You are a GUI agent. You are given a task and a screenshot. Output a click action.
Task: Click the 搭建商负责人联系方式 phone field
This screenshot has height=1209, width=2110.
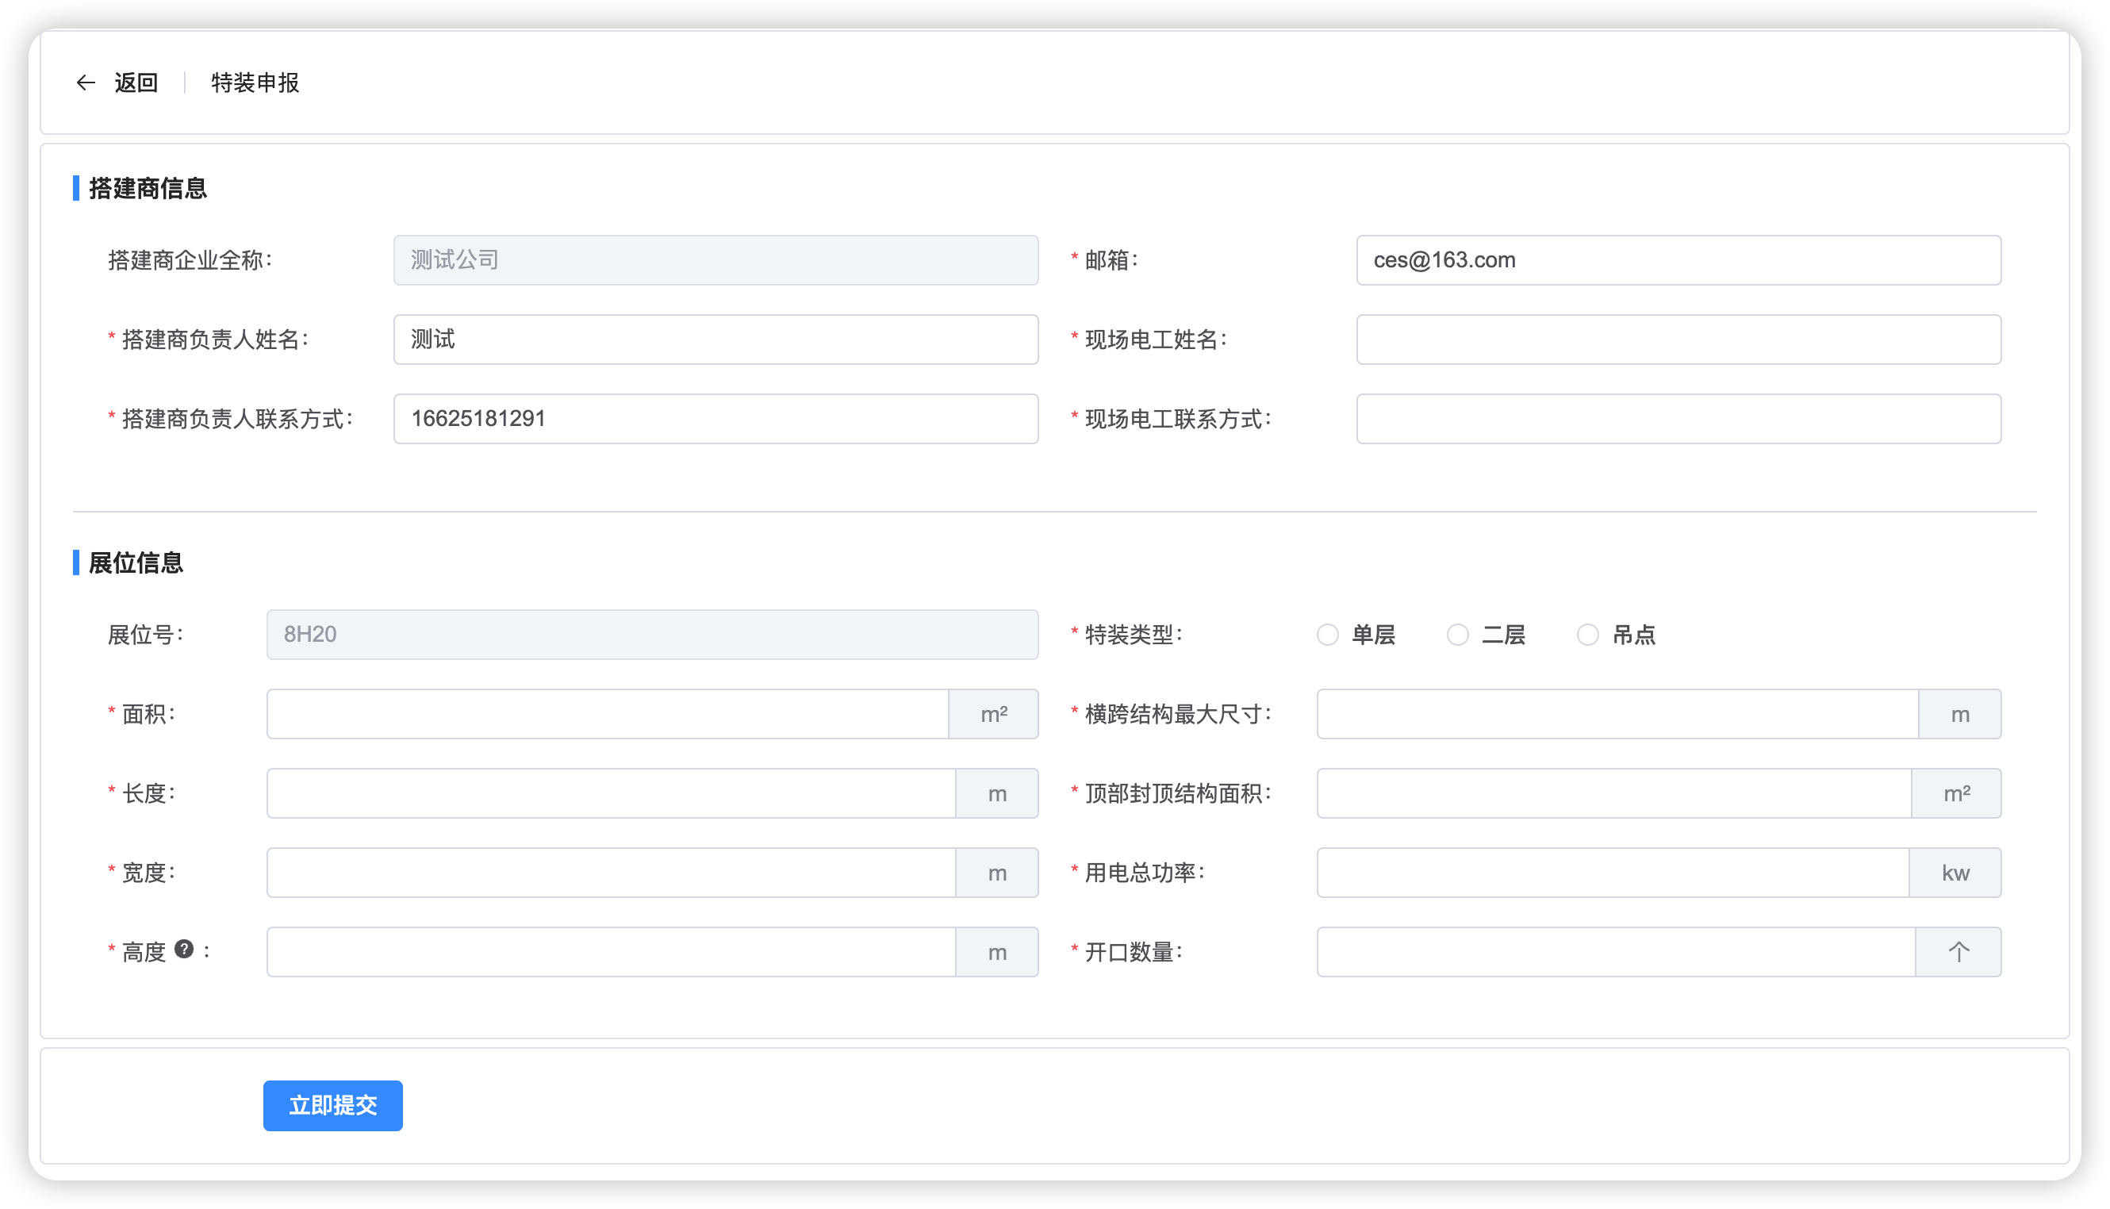(715, 419)
